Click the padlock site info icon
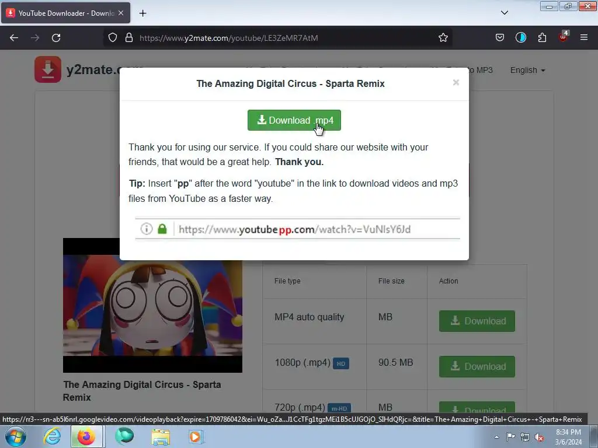 pyautogui.click(x=129, y=38)
